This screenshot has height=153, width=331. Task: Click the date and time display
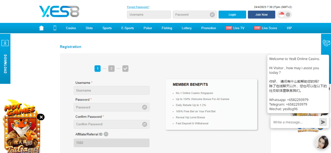pyautogui.click(x=273, y=7)
